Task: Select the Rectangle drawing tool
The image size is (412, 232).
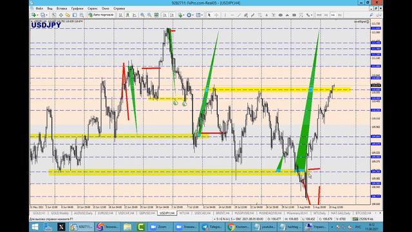Action: coord(294,15)
